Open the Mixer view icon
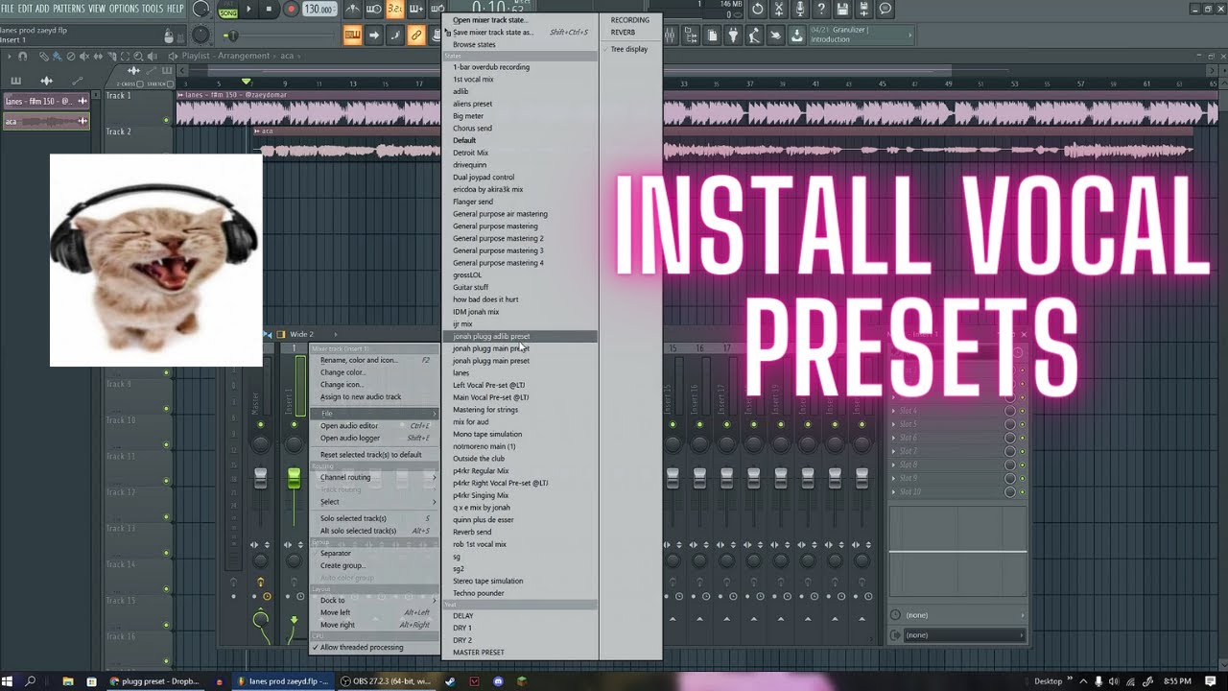1228x691 pixels. pyautogui.click(x=669, y=36)
